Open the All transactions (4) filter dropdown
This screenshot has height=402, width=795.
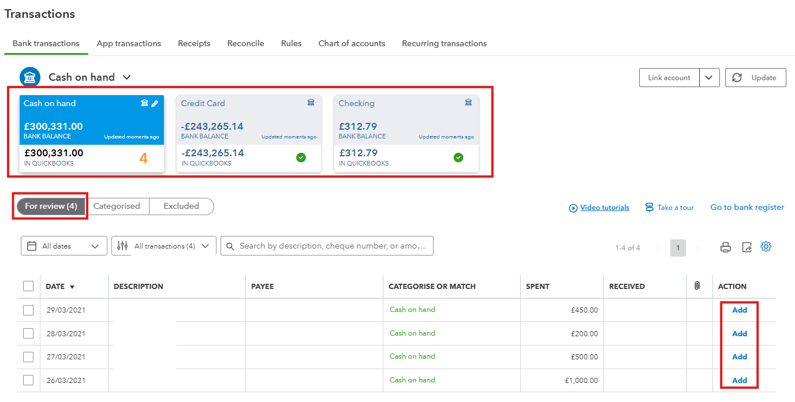[x=164, y=246]
